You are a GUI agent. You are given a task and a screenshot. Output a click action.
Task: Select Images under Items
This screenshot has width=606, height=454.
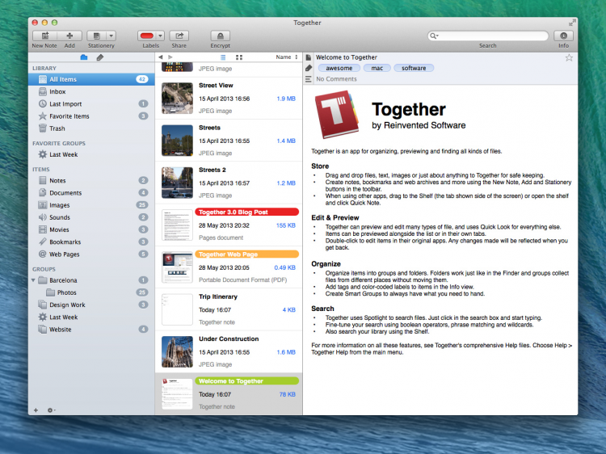tap(91, 205)
